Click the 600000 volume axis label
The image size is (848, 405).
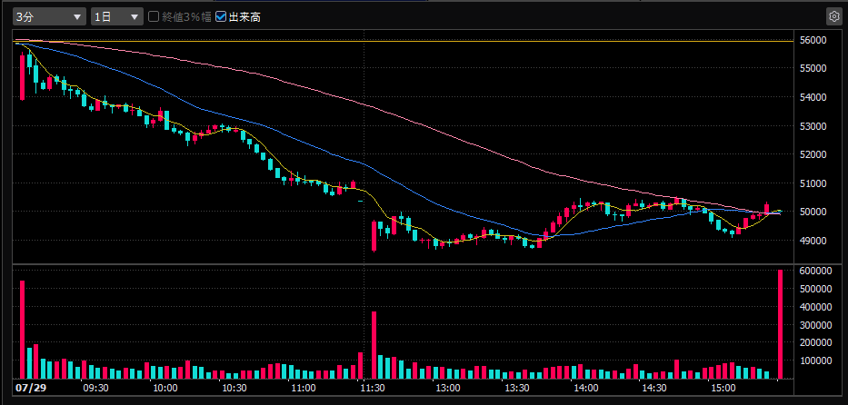(x=814, y=271)
